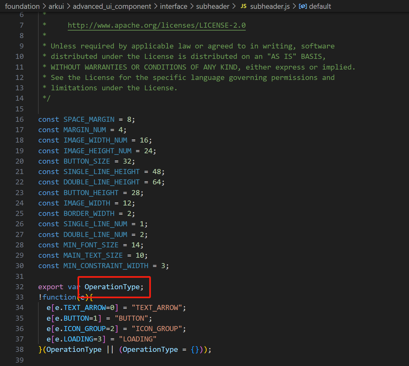Click the DOUBLE_LINE_HEIGHT constant name
Viewport: 409px width, 366px height.
click(x=102, y=182)
